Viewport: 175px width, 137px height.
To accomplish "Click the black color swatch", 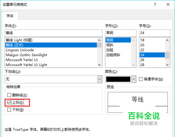I will click(118, 79).
